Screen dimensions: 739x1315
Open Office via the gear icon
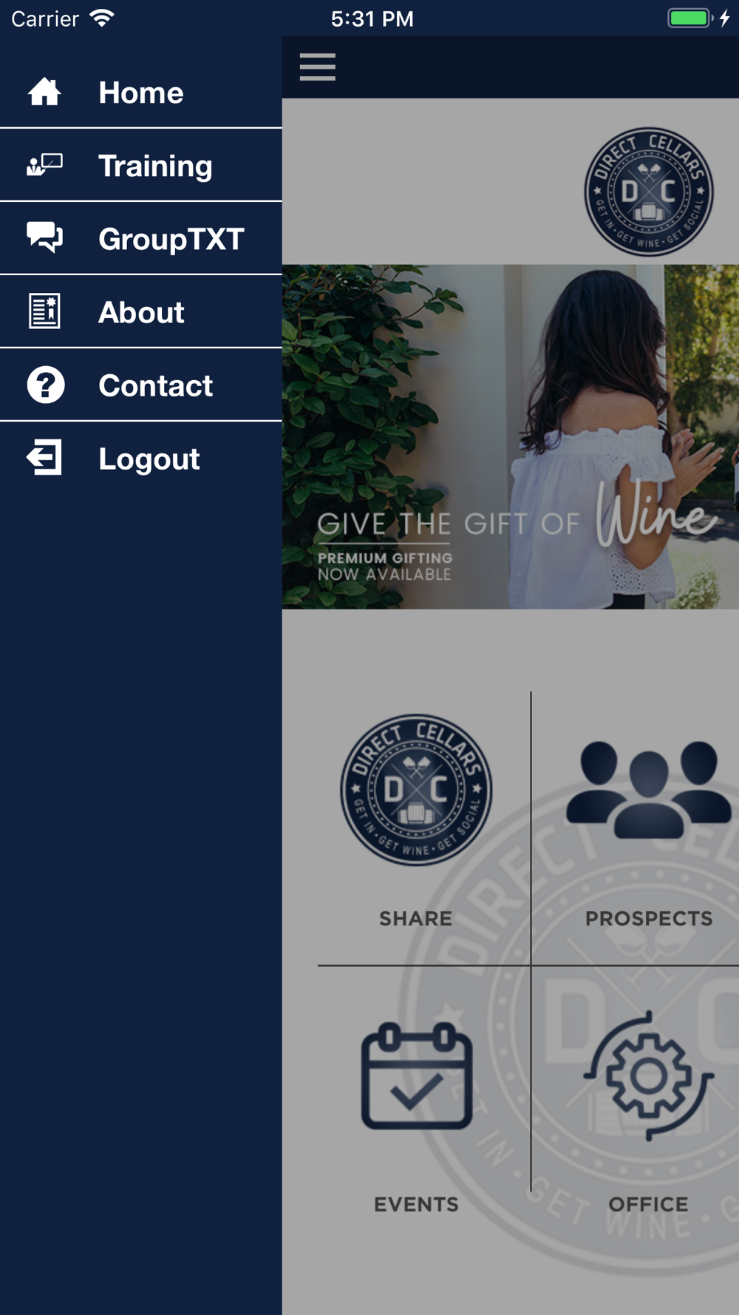[x=649, y=1076]
